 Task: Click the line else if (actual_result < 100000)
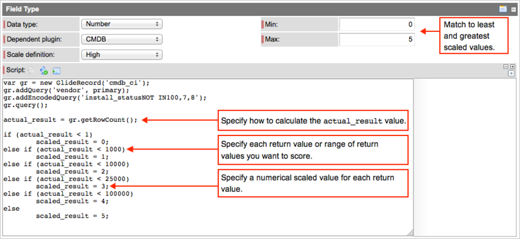coord(69,194)
